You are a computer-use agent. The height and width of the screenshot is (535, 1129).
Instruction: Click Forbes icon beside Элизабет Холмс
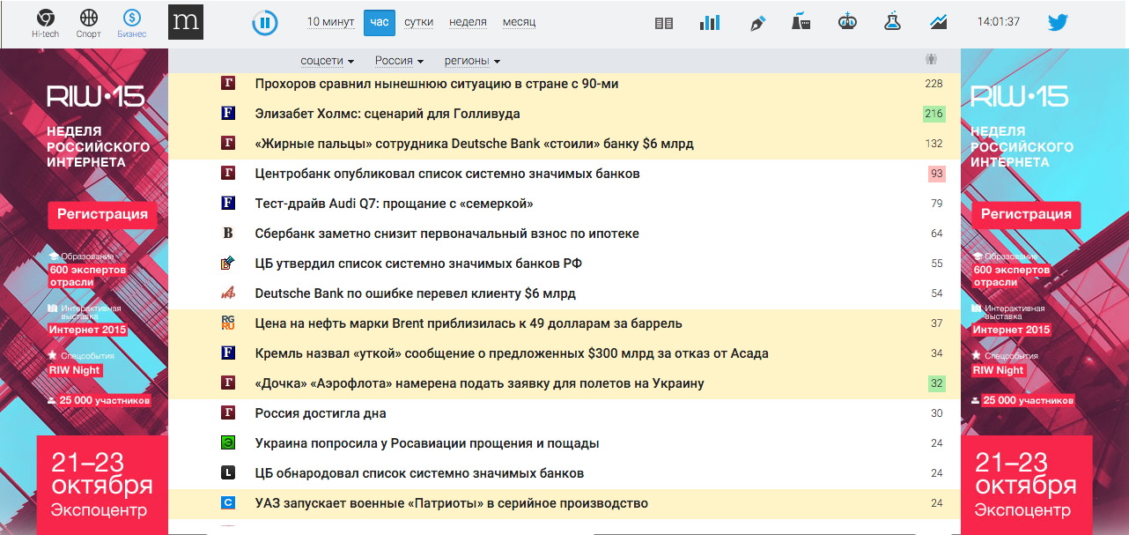(228, 114)
